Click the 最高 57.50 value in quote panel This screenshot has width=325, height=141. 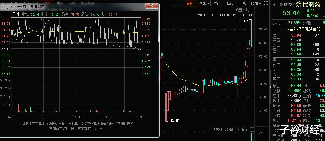296,106
